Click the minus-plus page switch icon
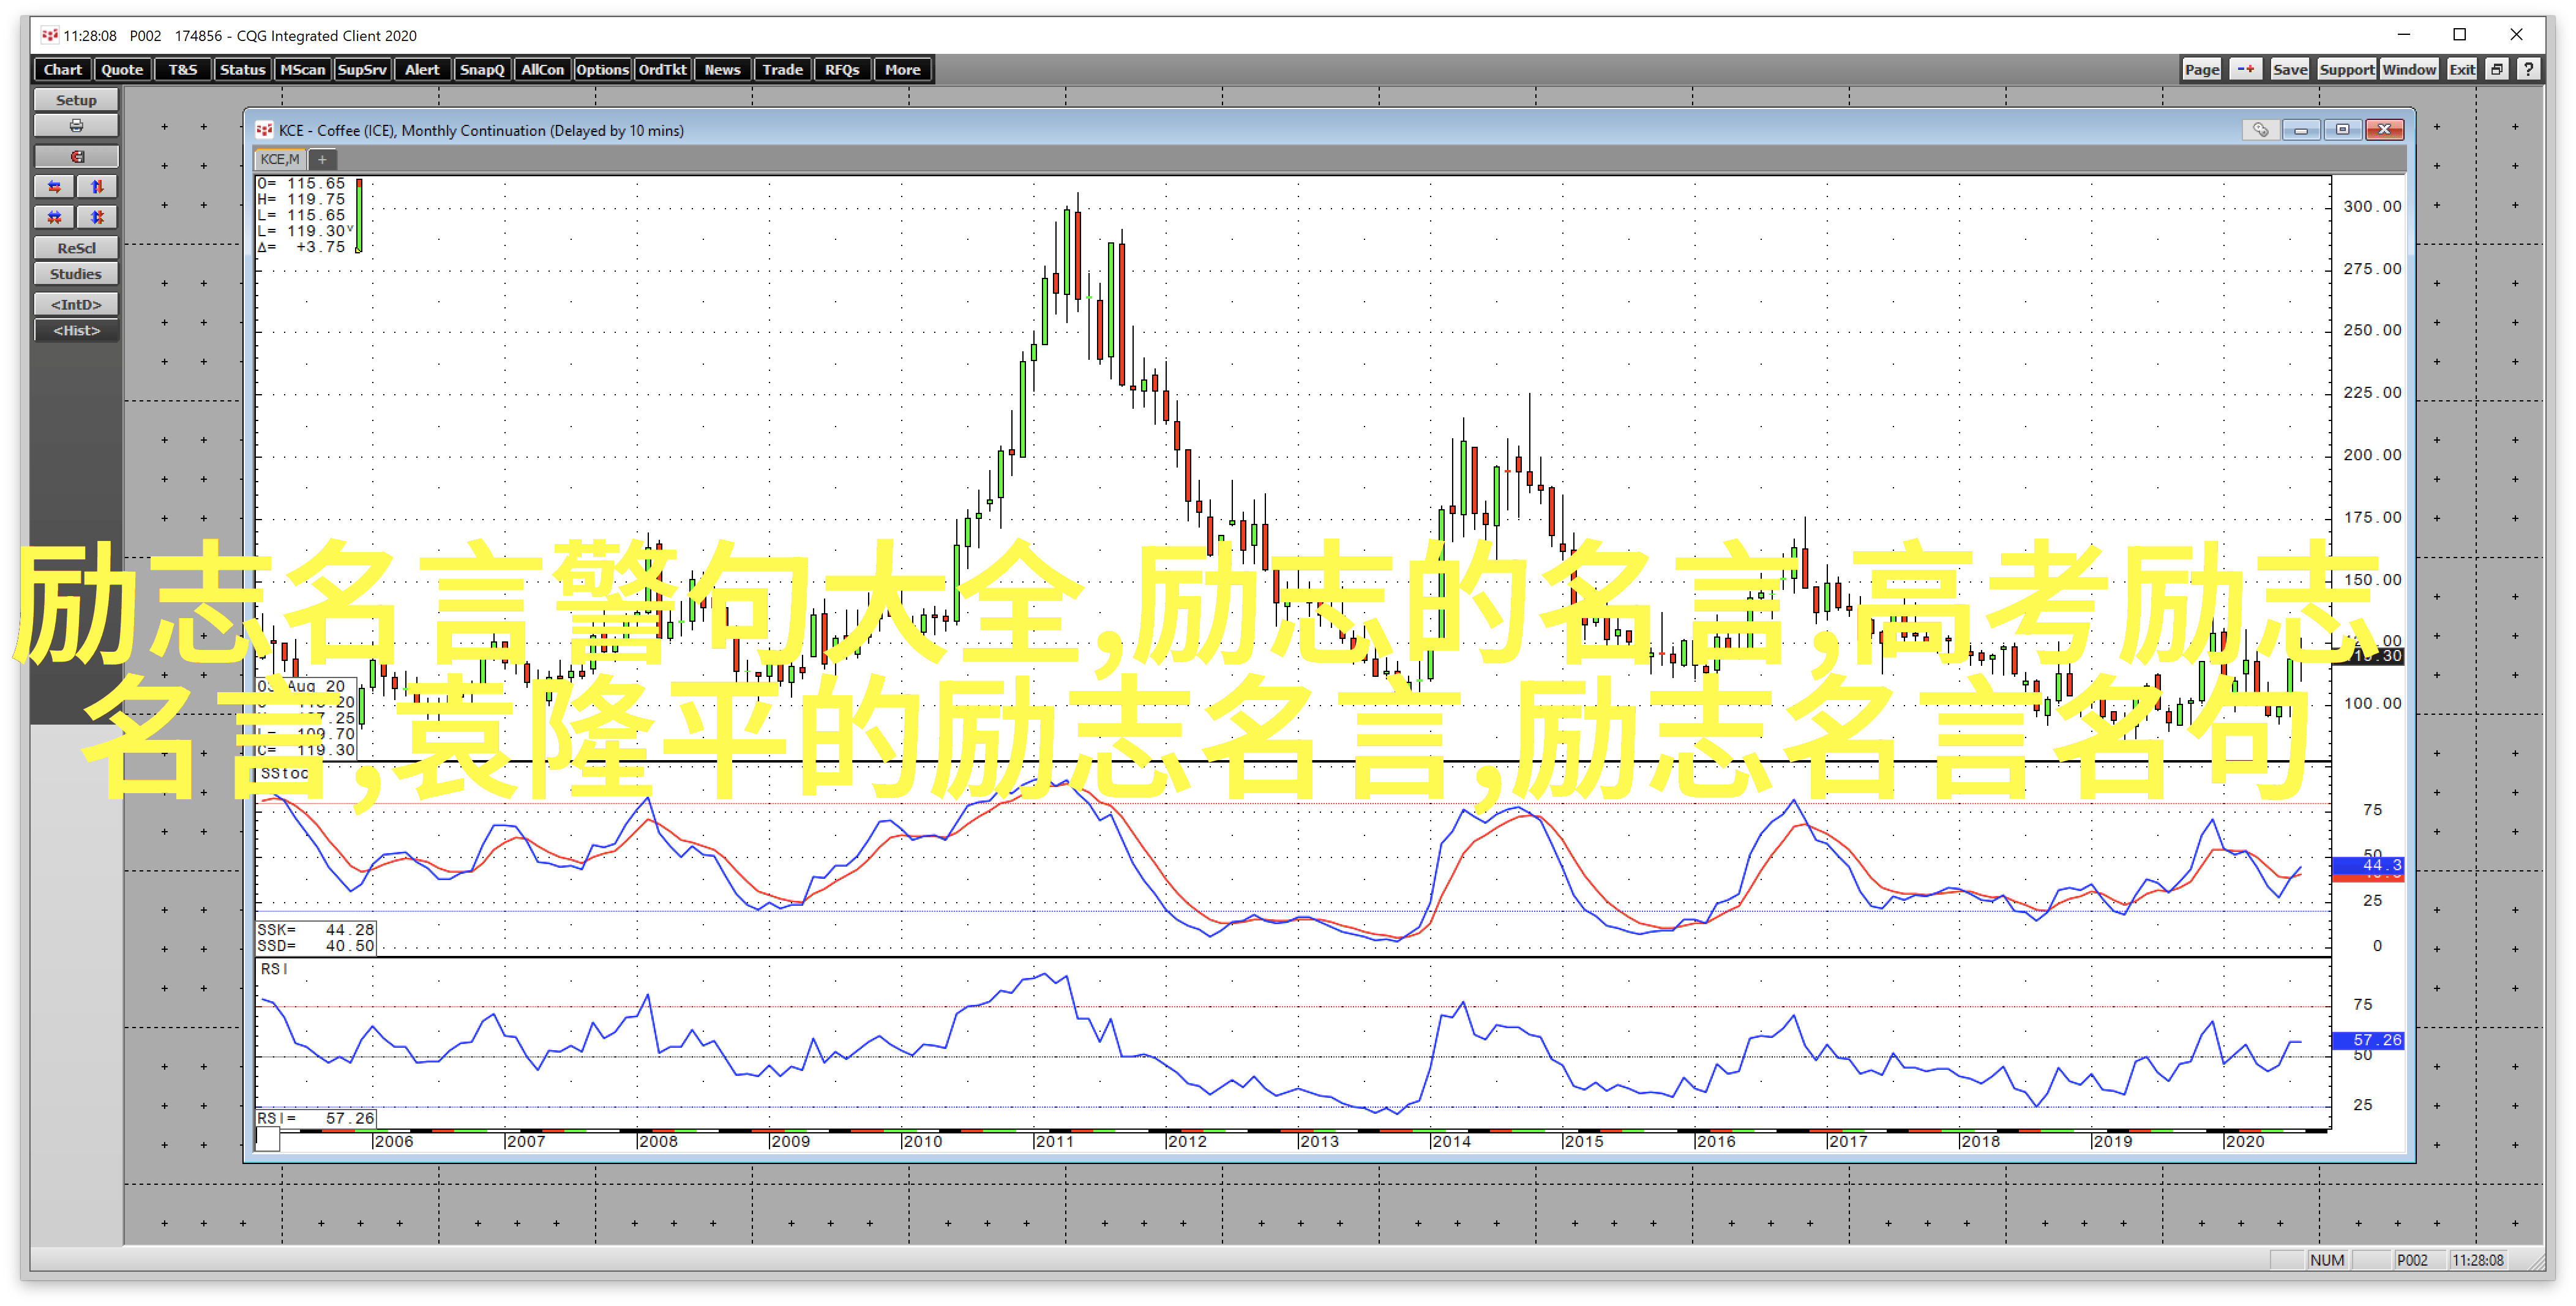 2246,69
